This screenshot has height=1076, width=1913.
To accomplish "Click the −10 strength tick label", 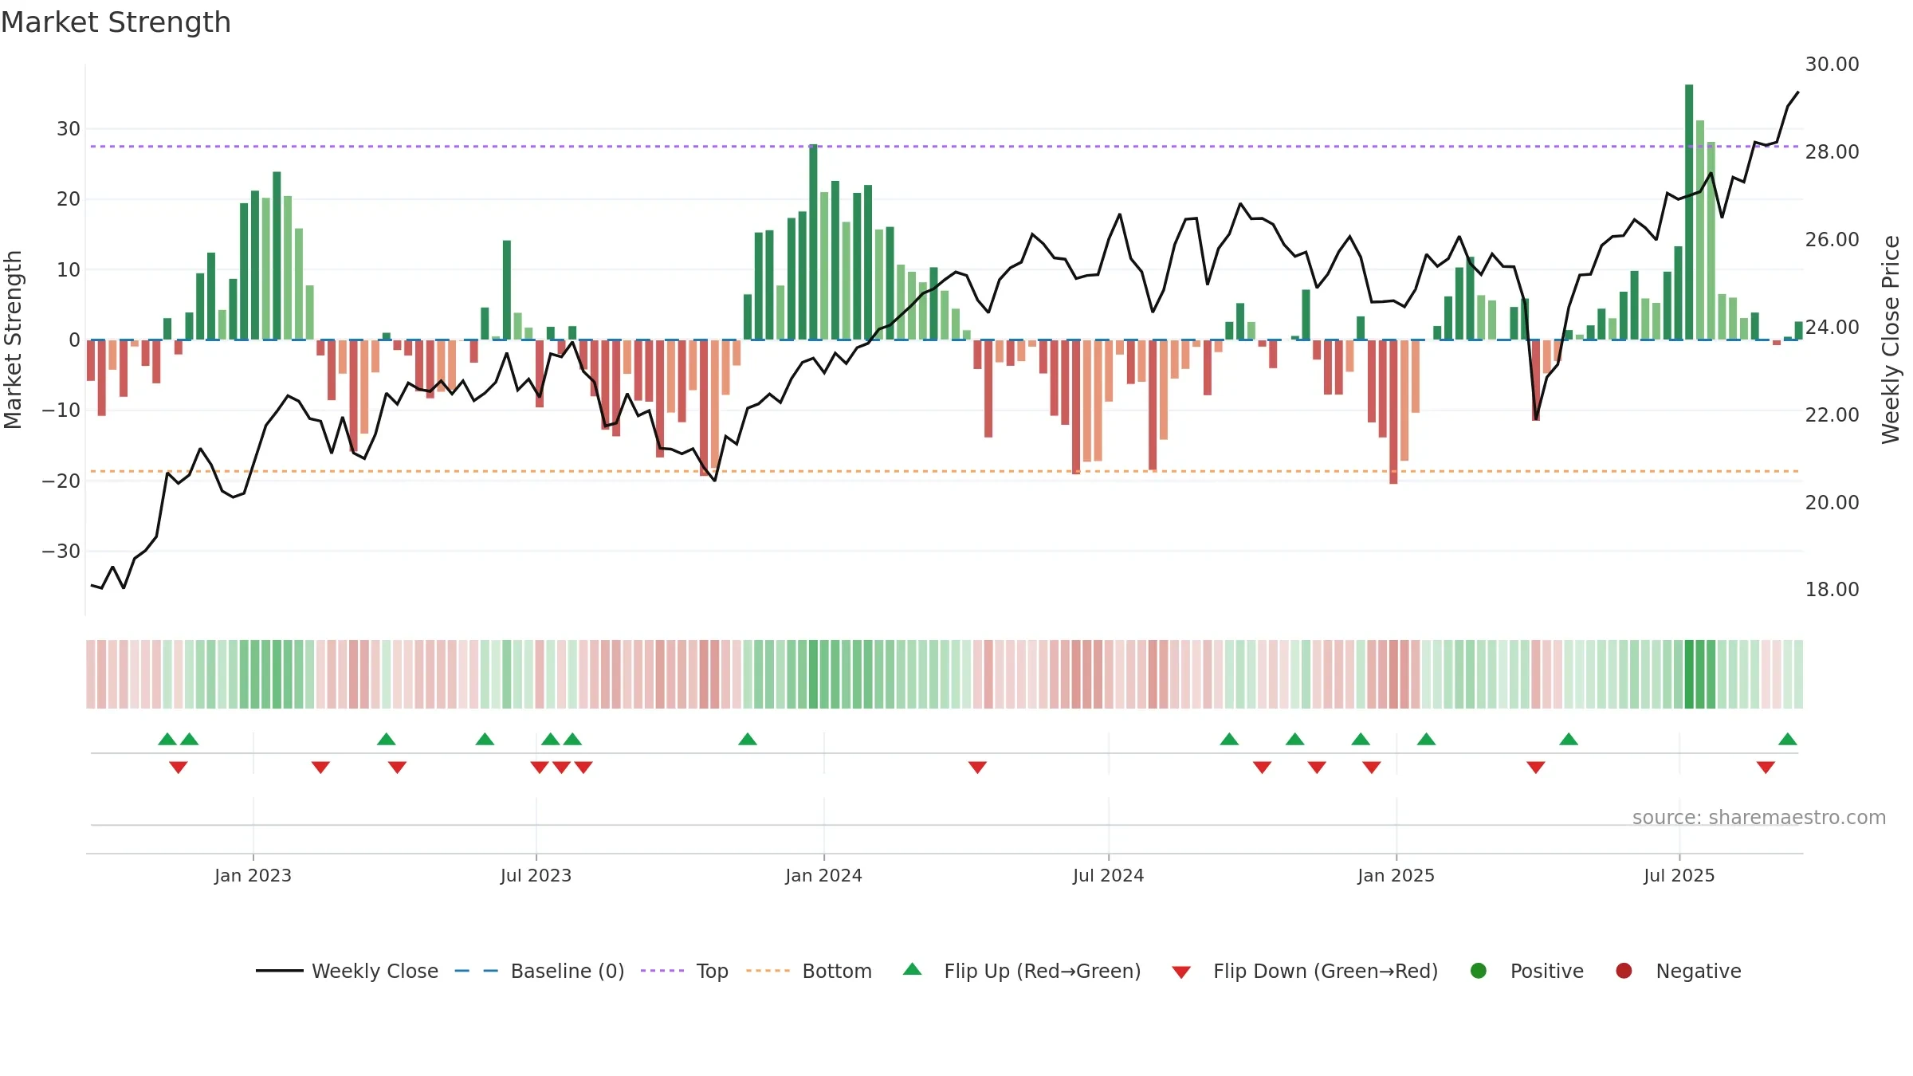I will (x=61, y=410).
